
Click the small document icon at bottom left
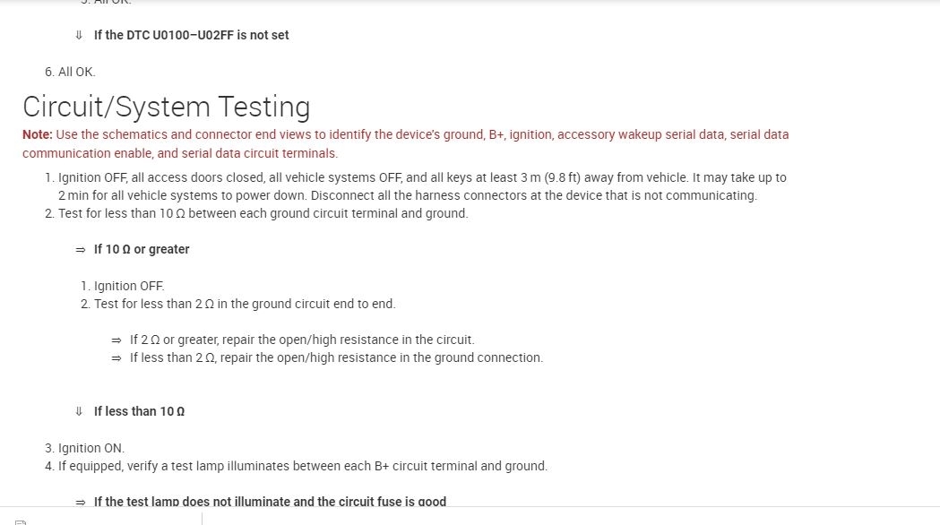(x=20, y=522)
